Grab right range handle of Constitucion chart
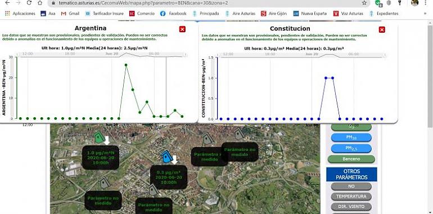The width and height of the screenshot is (433, 214). (x=386, y=55)
